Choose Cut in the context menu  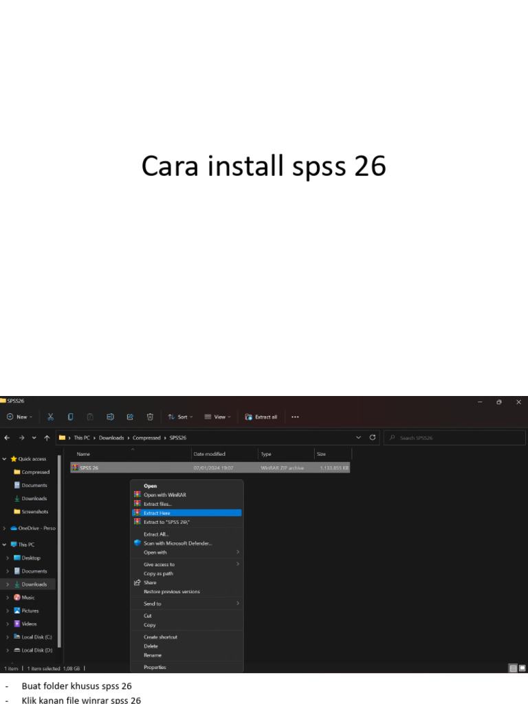pos(187,615)
